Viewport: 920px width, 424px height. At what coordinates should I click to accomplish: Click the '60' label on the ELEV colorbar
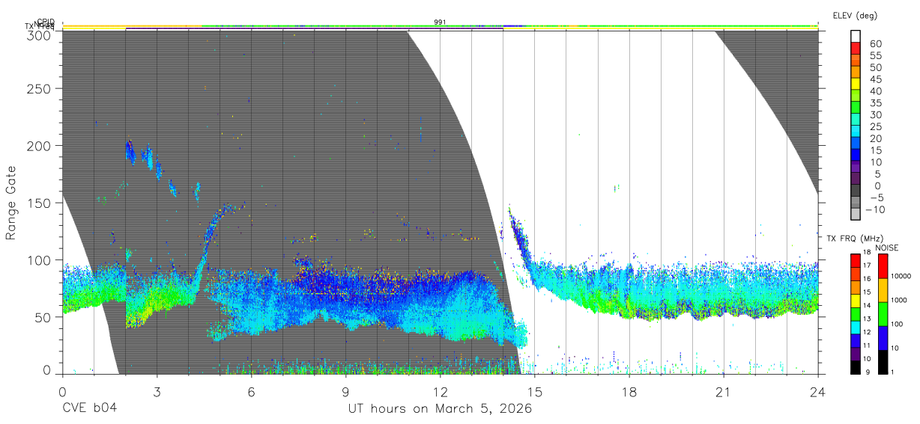[x=876, y=44]
